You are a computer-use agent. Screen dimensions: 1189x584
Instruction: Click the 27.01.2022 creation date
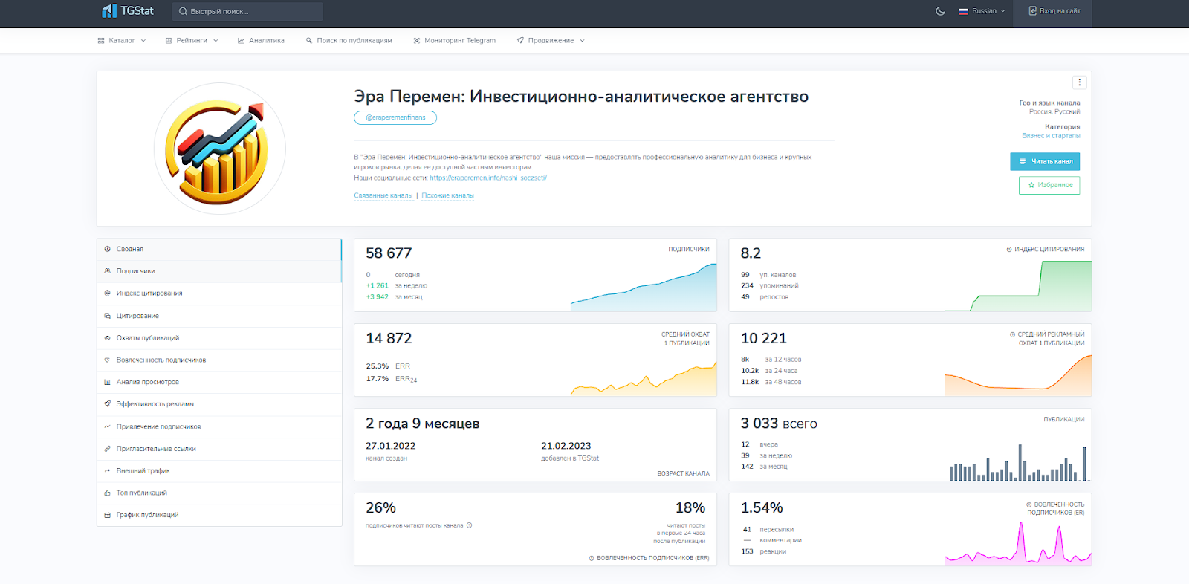click(391, 446)
